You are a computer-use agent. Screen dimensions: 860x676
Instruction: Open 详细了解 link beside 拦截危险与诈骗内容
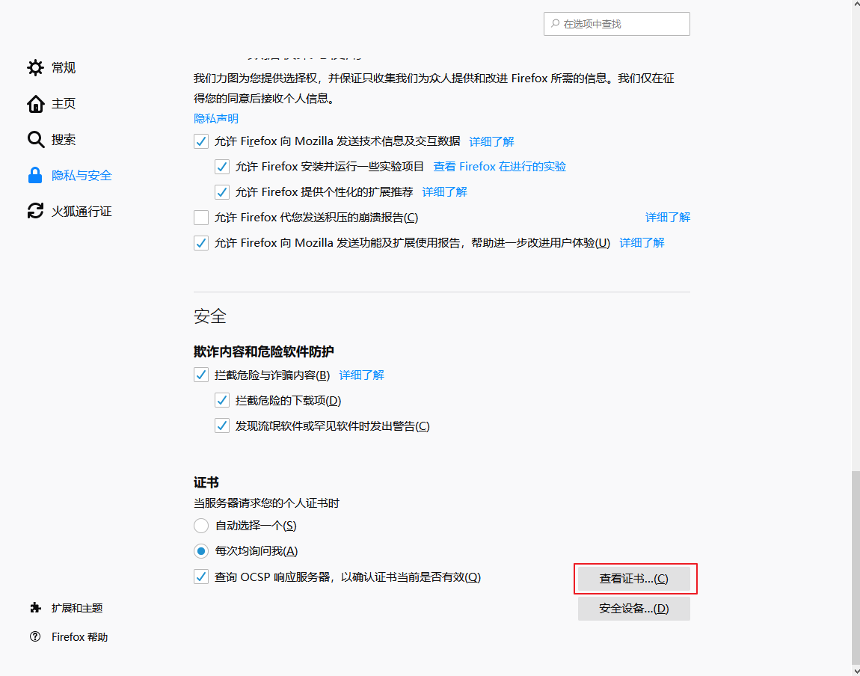[x=361, y=375]
